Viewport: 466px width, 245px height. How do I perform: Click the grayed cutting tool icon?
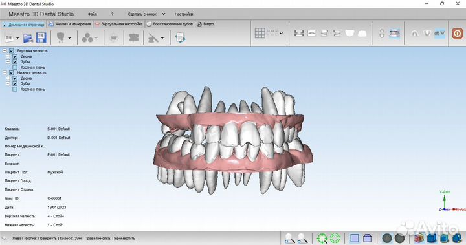pyautogui.click(x=153, y=37)
